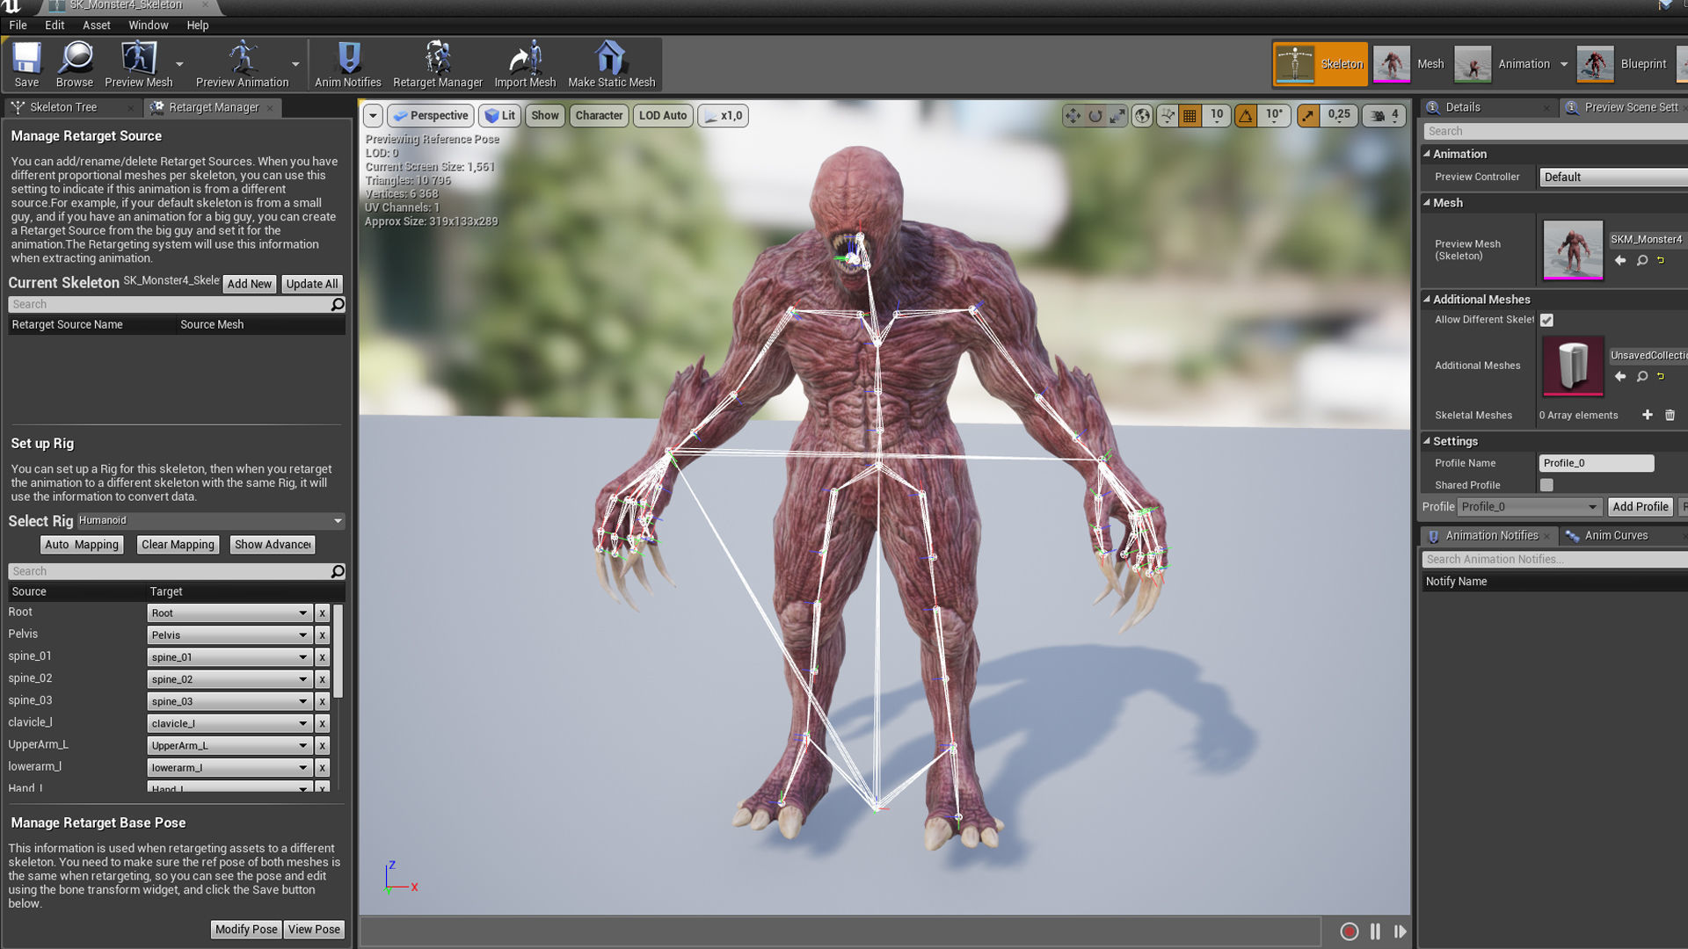
Task: Open Preview Controller Default dropdown
Action: 1614,177
